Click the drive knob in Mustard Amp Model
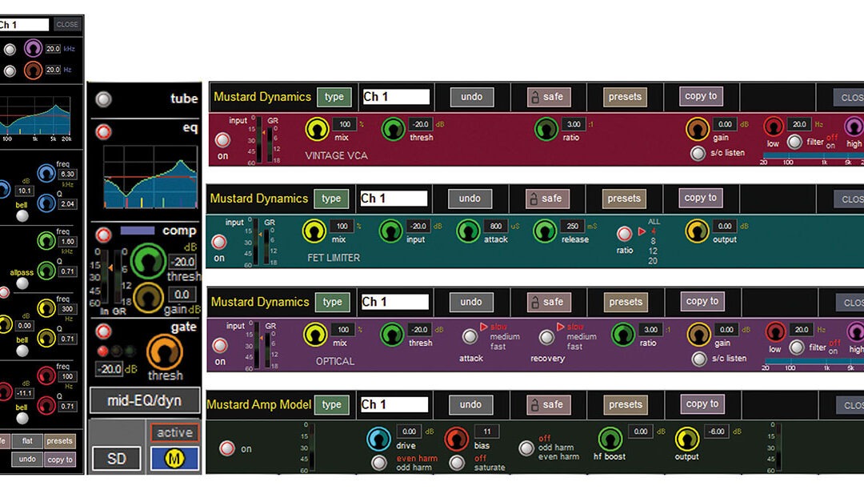Viewport: 864px width, 494px height. tap(379, 438)
